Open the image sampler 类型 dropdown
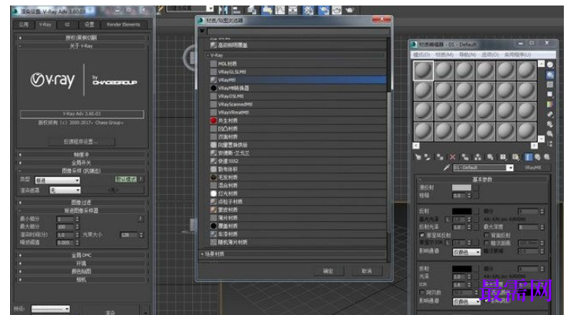567x315 pixels. pyautogui.click(x=57, y=180)
